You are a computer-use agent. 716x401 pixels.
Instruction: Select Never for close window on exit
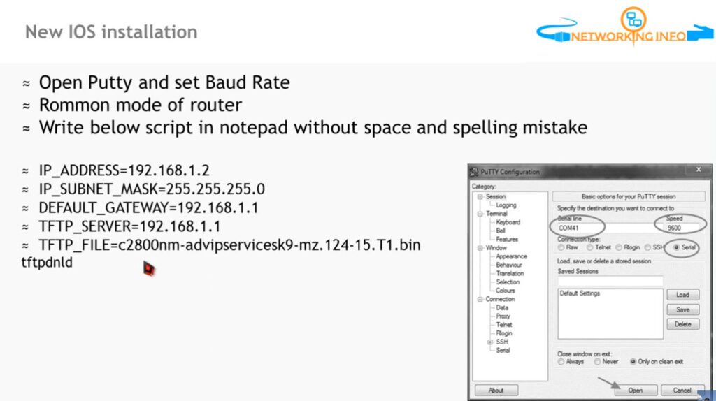coord(597,362)
